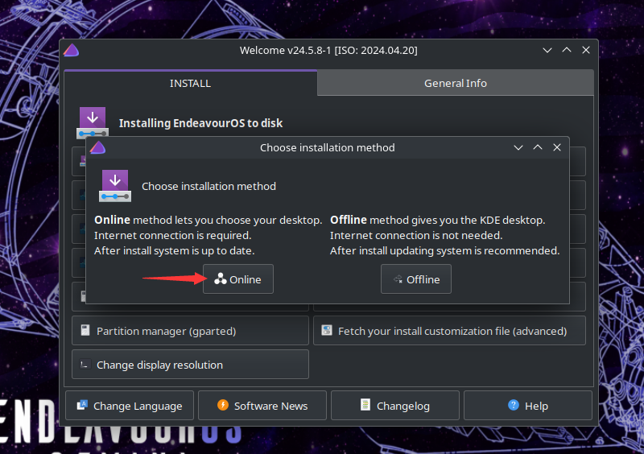Select the INSTALL tab
The height and width of the screenshot is (454, 644).
[x=191, y=83]
